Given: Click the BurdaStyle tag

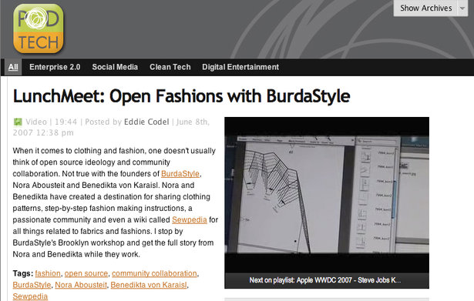Looking at the screenshot, I should tap(32, 285).
